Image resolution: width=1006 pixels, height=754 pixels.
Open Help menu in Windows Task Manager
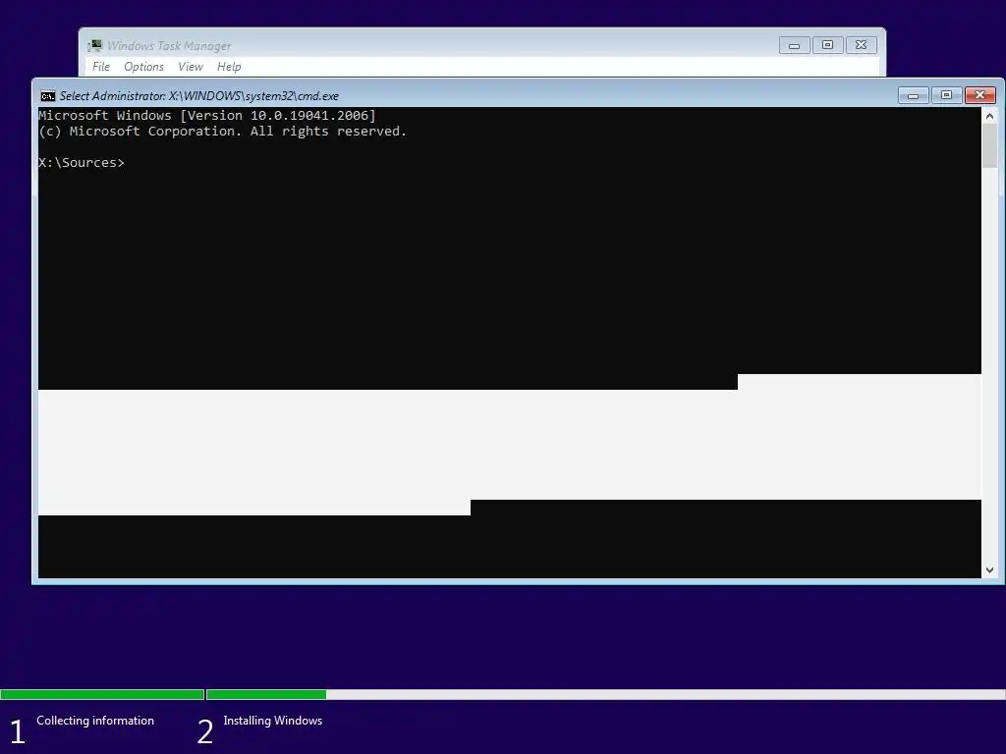coord(229,67)
